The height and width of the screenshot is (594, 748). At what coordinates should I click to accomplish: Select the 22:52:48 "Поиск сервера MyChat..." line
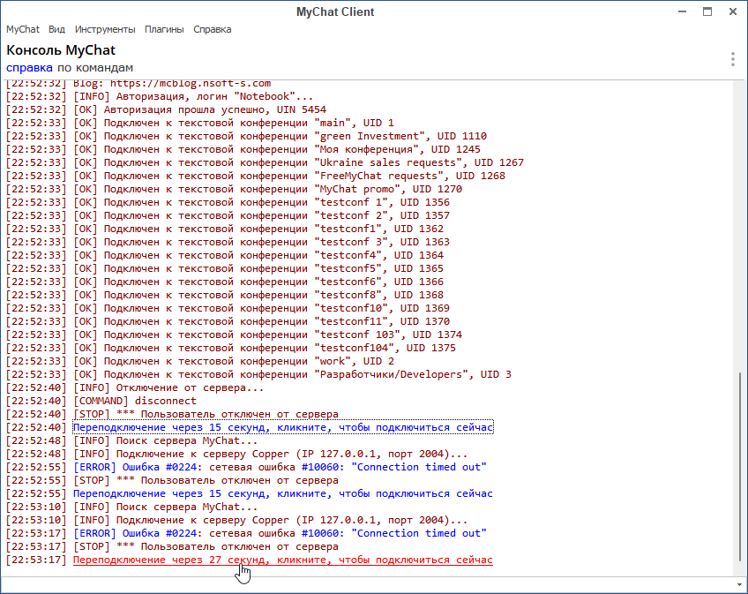click(131, 440)
